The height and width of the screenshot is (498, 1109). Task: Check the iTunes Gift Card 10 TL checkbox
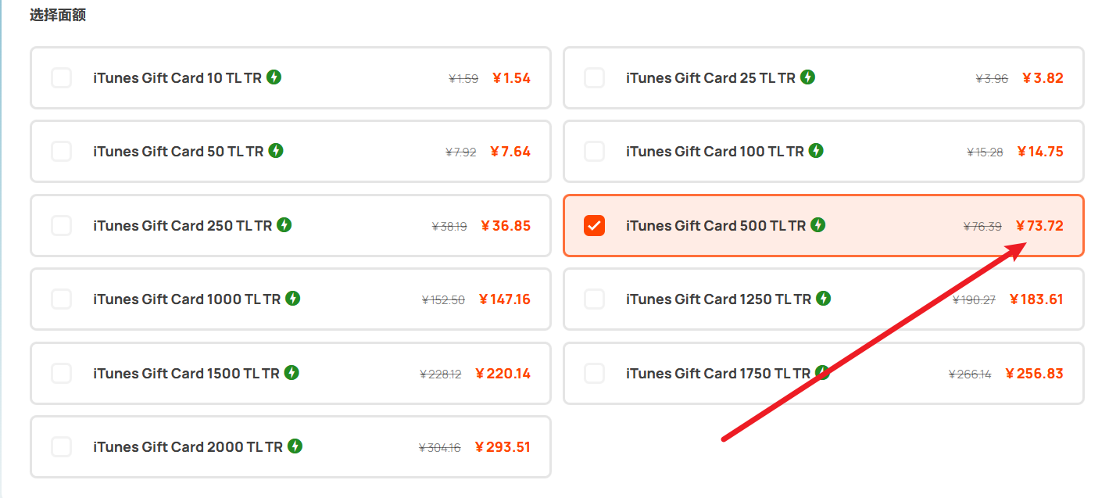point(61,77)
